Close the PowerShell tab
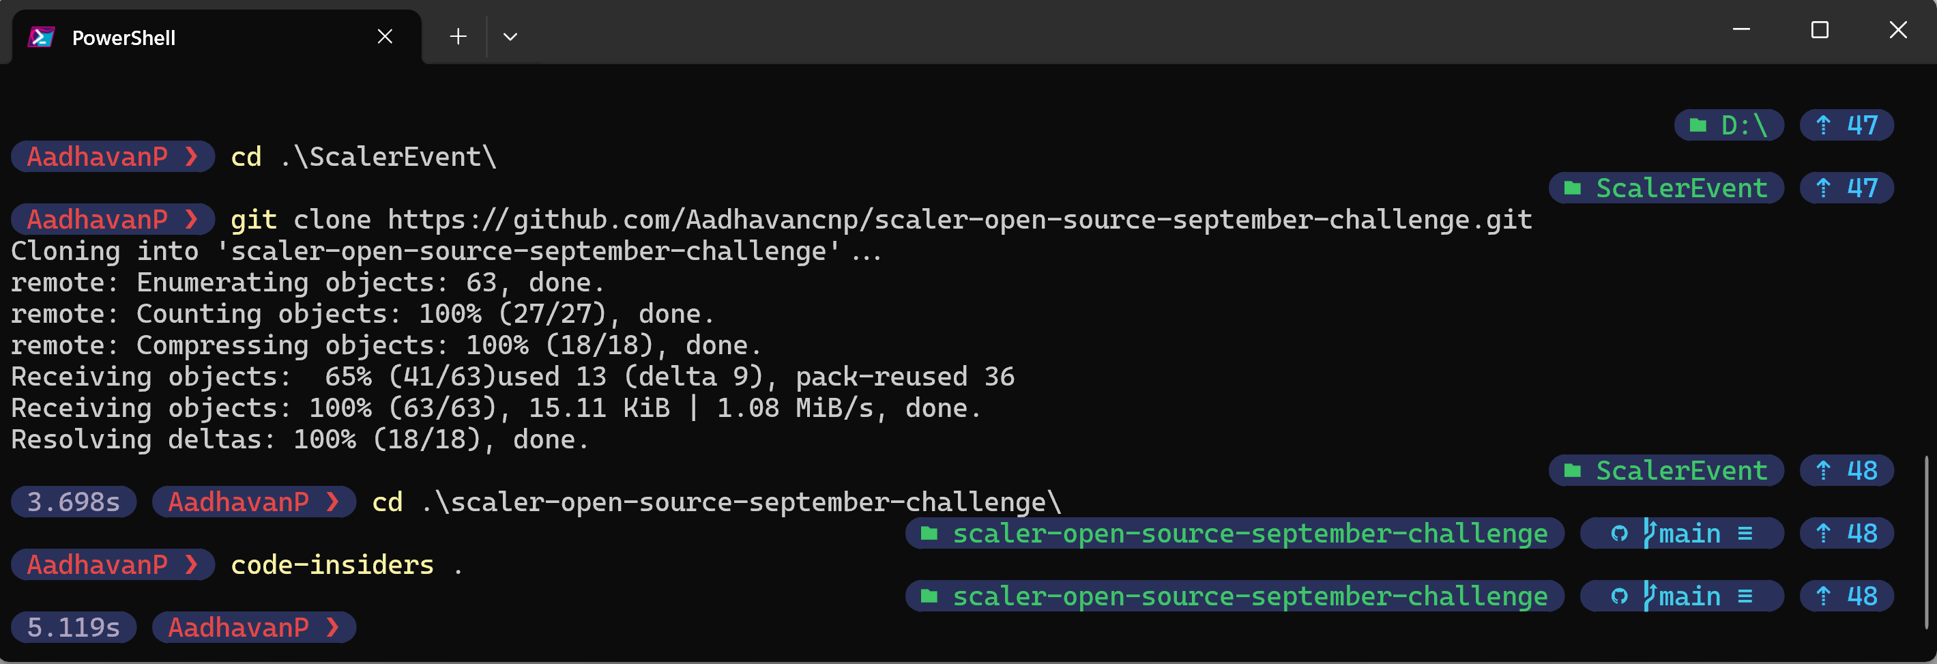Image resolution: width=1937 pixels, height=664 pixels. point(385,36)
